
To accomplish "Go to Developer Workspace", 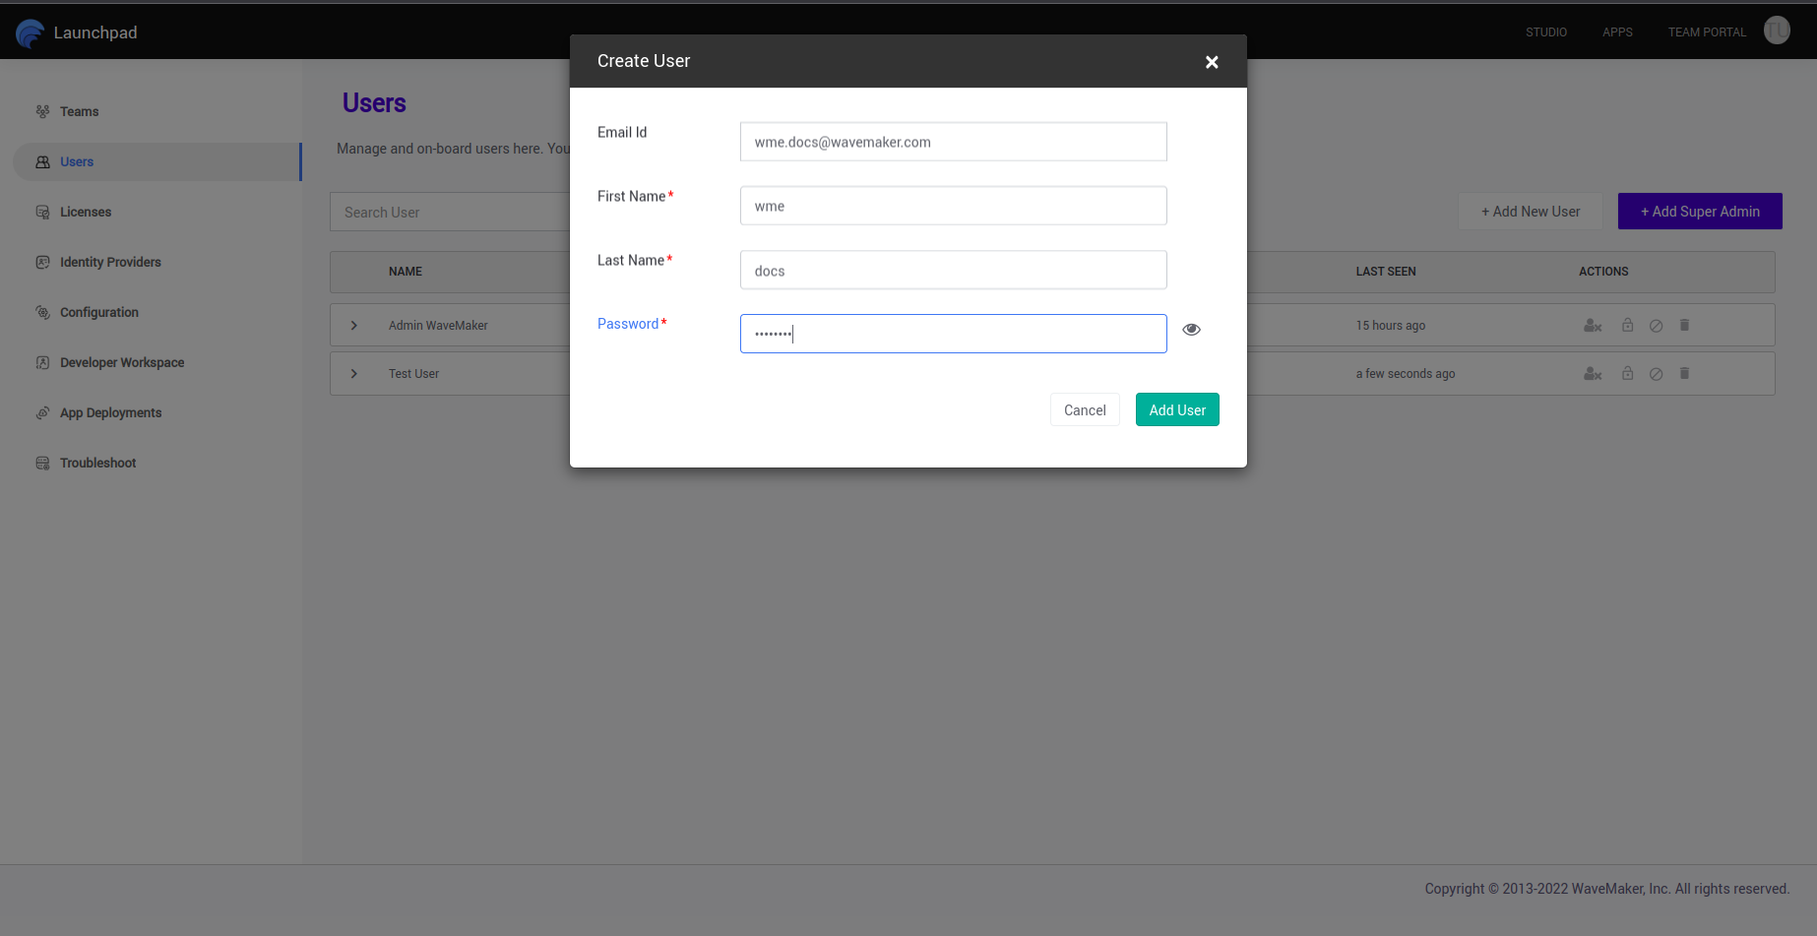I will [121, 362].
